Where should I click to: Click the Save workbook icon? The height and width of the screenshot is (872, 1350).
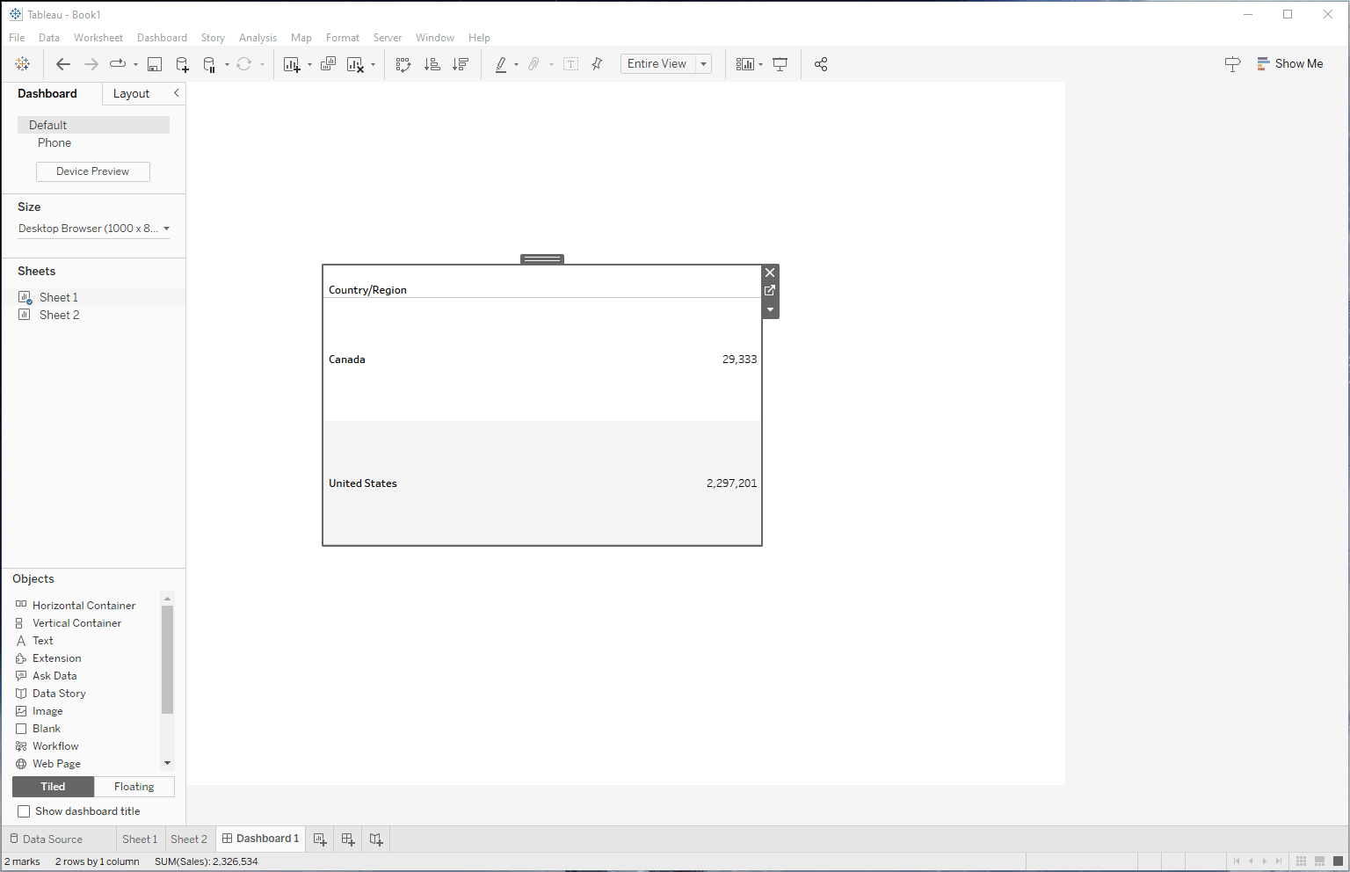coord(155,64)
